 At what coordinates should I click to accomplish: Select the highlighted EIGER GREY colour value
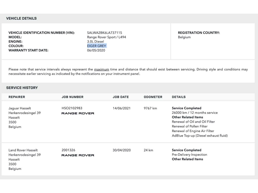[97, 46]
